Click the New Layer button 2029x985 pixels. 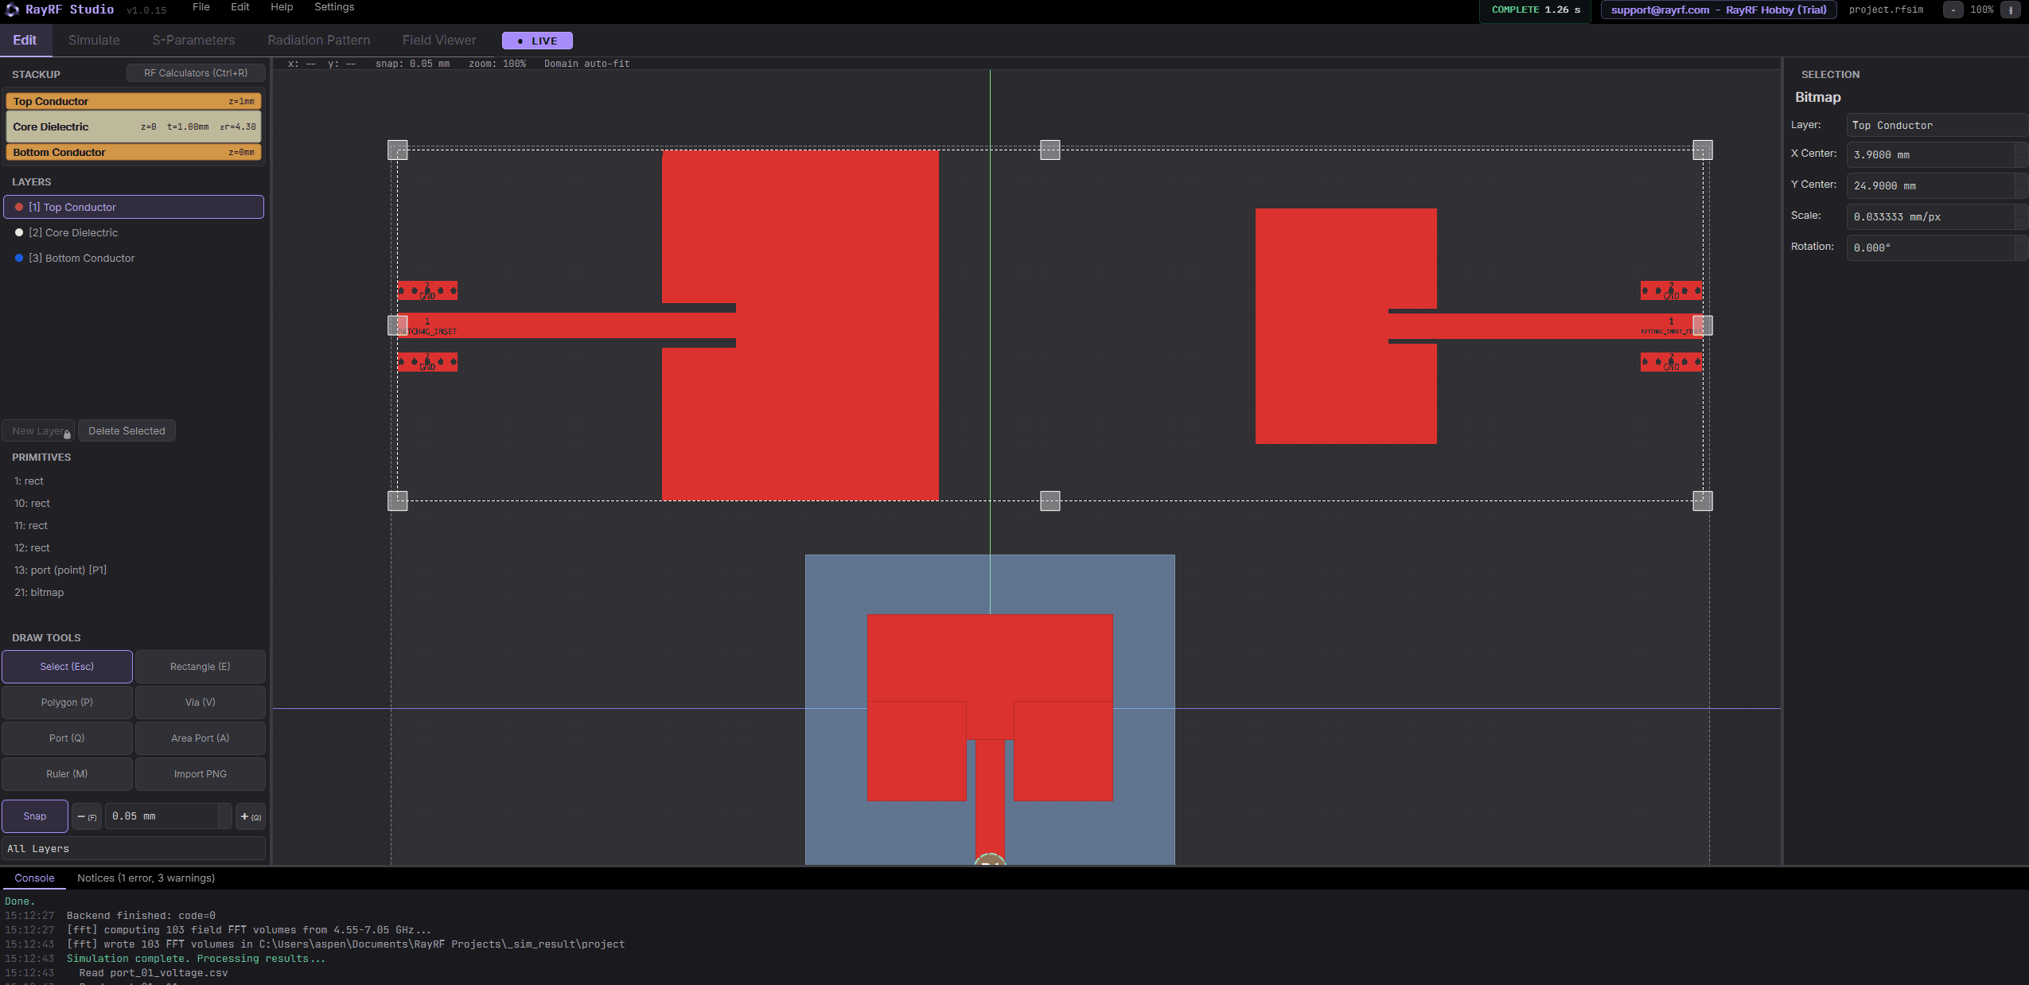click(38, 431)
